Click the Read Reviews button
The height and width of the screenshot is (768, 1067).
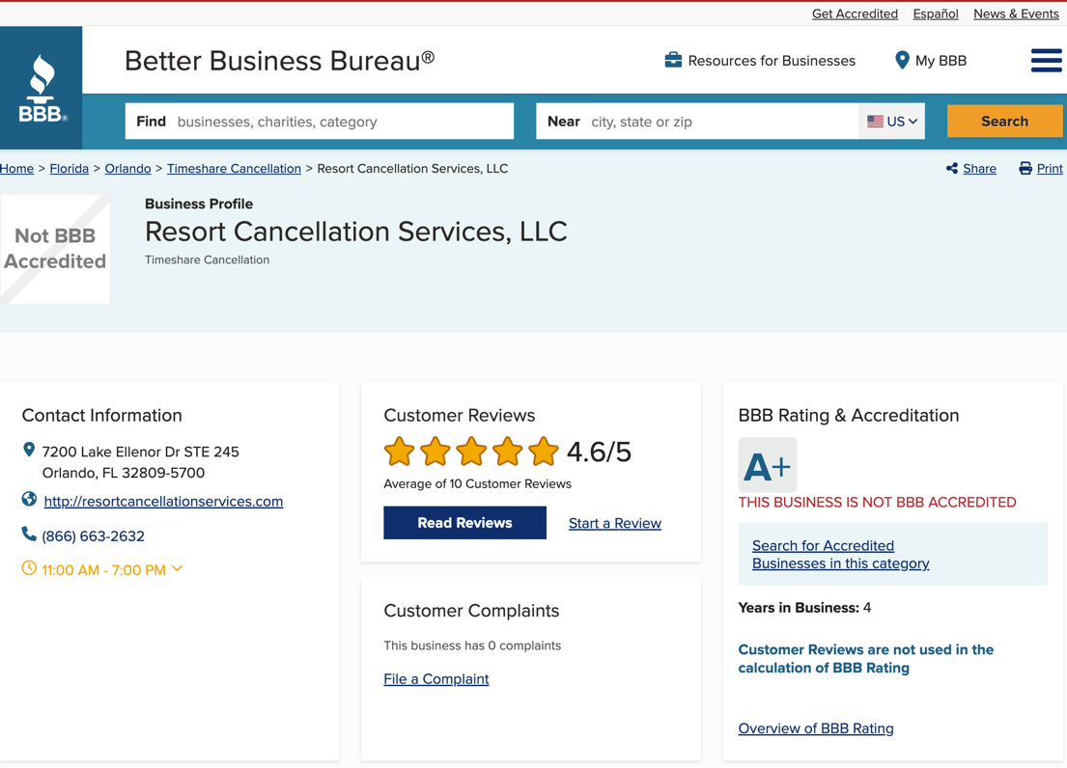[464, 523]
